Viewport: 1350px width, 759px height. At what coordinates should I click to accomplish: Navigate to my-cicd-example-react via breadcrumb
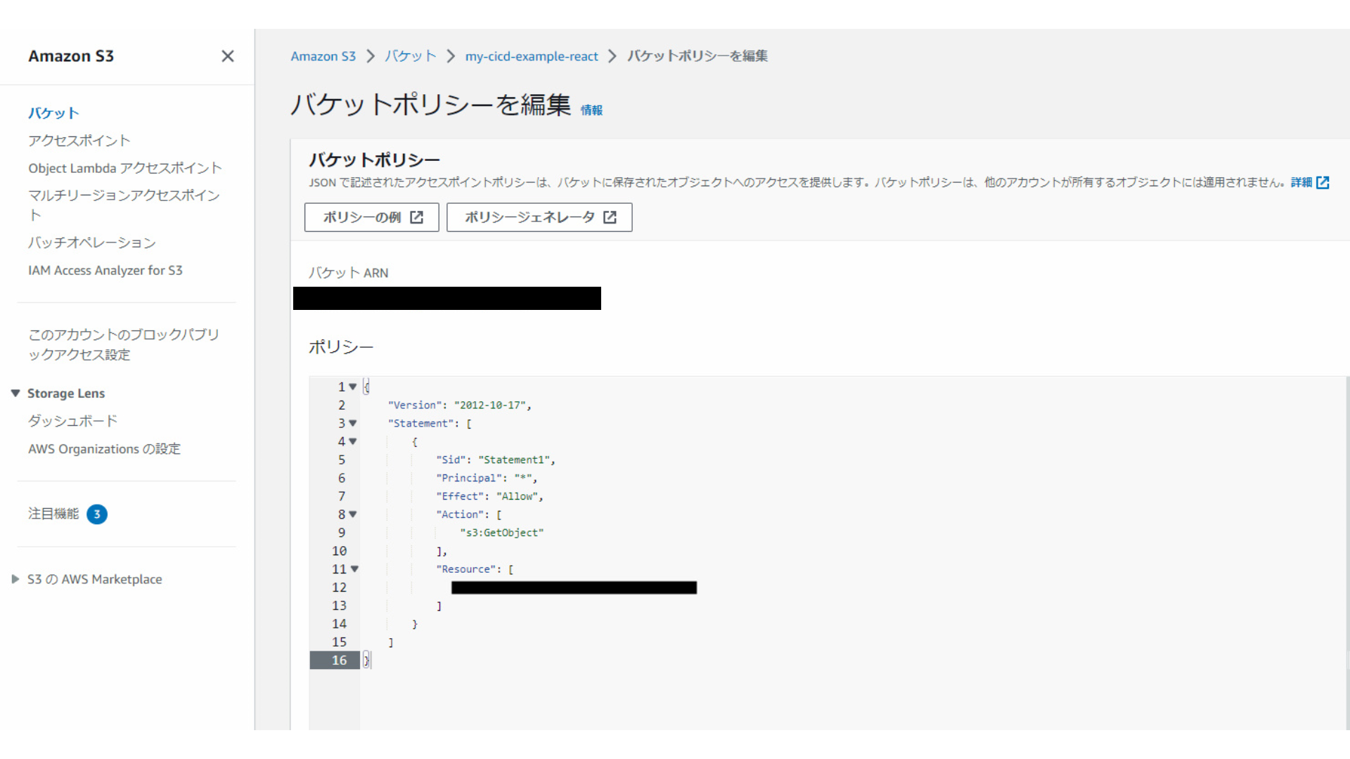[532, 56]
